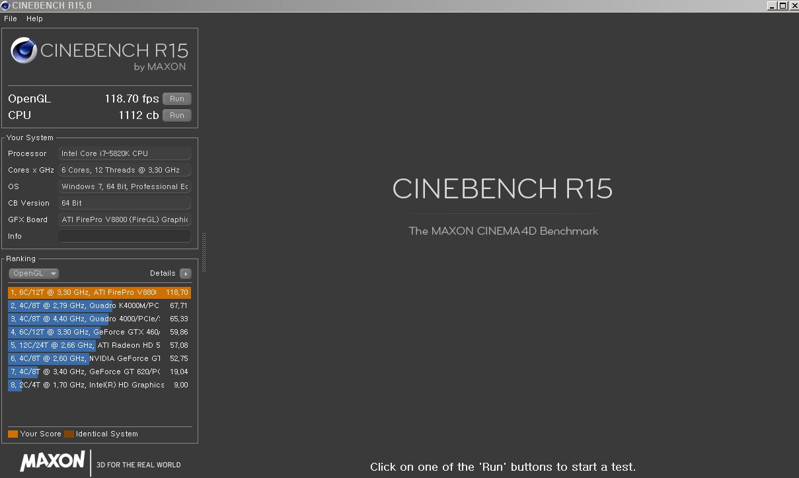Expand ranking Details arrow button
Viewport: 799px width, 478px height.
tap(186, 273)
